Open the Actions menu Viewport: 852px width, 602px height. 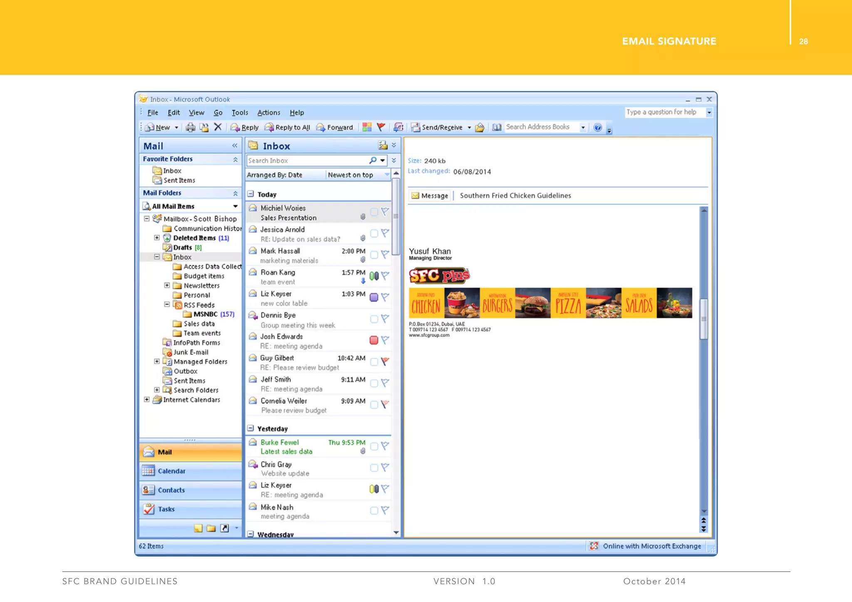point(268,113)
